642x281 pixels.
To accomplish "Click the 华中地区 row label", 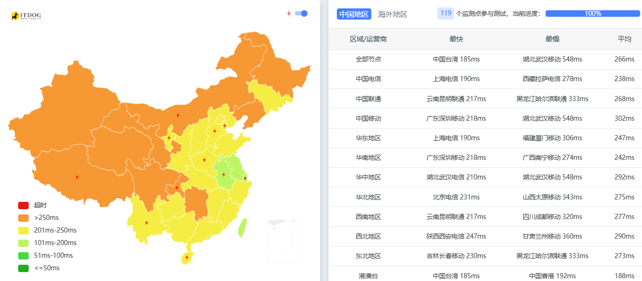I will tap(369, 177).
